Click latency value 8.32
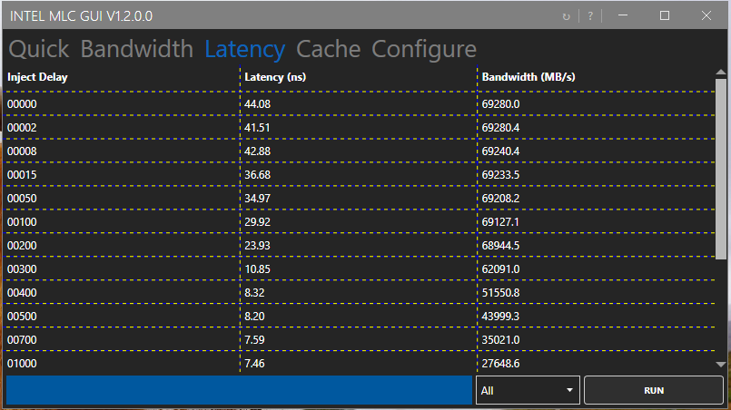Screen dimensions: 731x410 254,293
